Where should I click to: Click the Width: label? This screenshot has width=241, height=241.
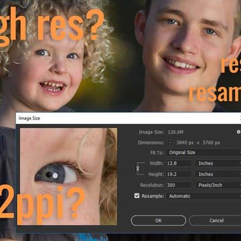pyautogui.click(x=157, y=163)
